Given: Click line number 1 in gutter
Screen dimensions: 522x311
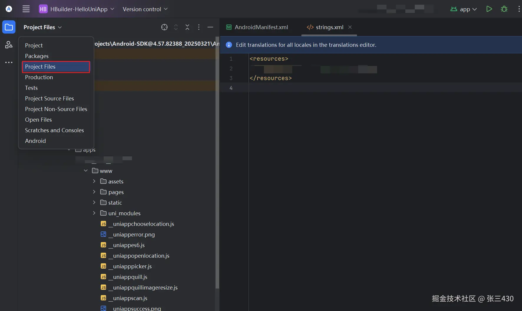Looking at the screenshot, I should click(231, 59).
